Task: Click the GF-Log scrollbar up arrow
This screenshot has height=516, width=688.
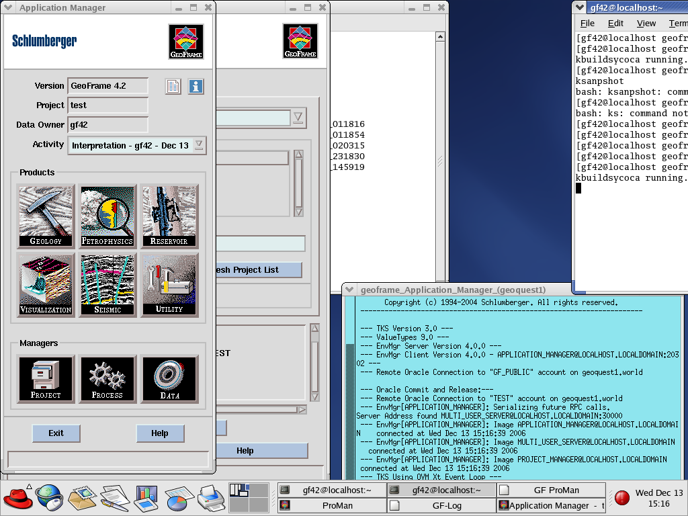Action: (441, 37)
